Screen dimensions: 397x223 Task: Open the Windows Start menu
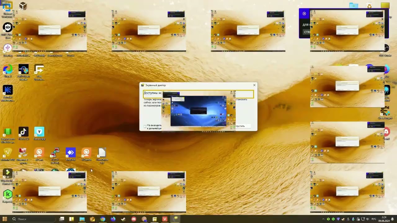pos(5,219)
